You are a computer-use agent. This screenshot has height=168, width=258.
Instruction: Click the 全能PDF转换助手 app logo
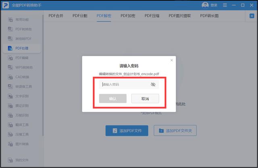6,5
